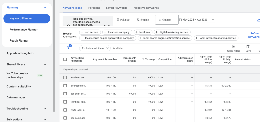Sort by Keyword (by relevance) header

[x=77, y=59]
